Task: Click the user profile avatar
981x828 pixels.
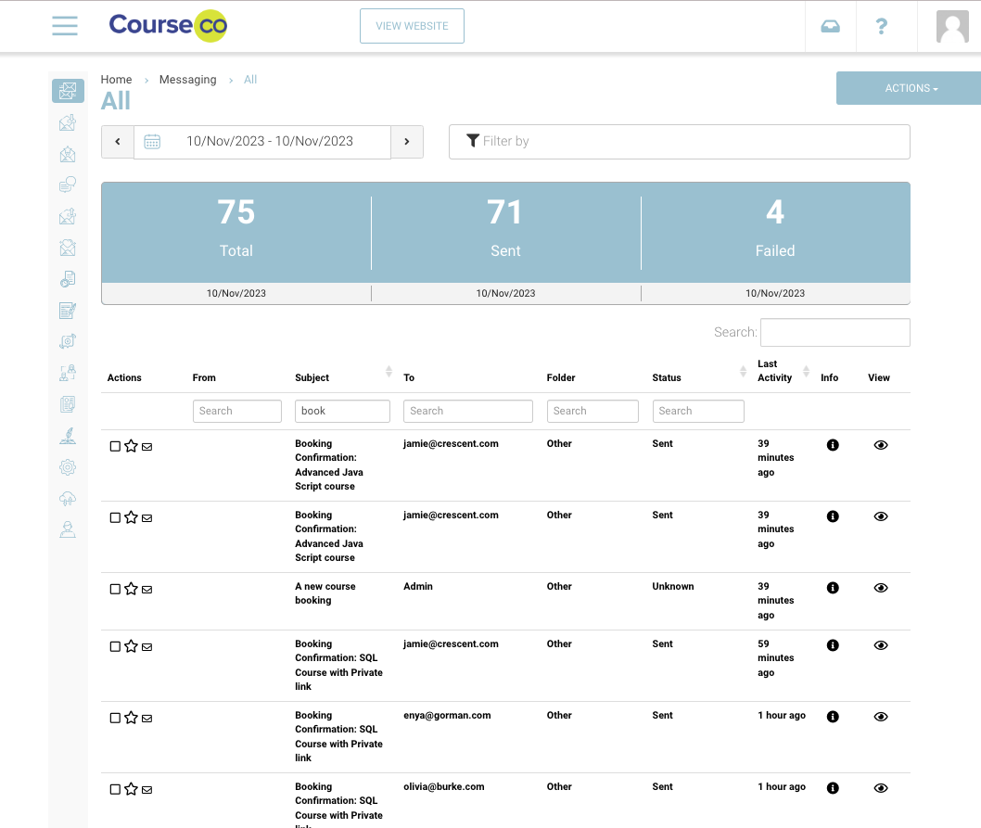Action: click(952, 26)
